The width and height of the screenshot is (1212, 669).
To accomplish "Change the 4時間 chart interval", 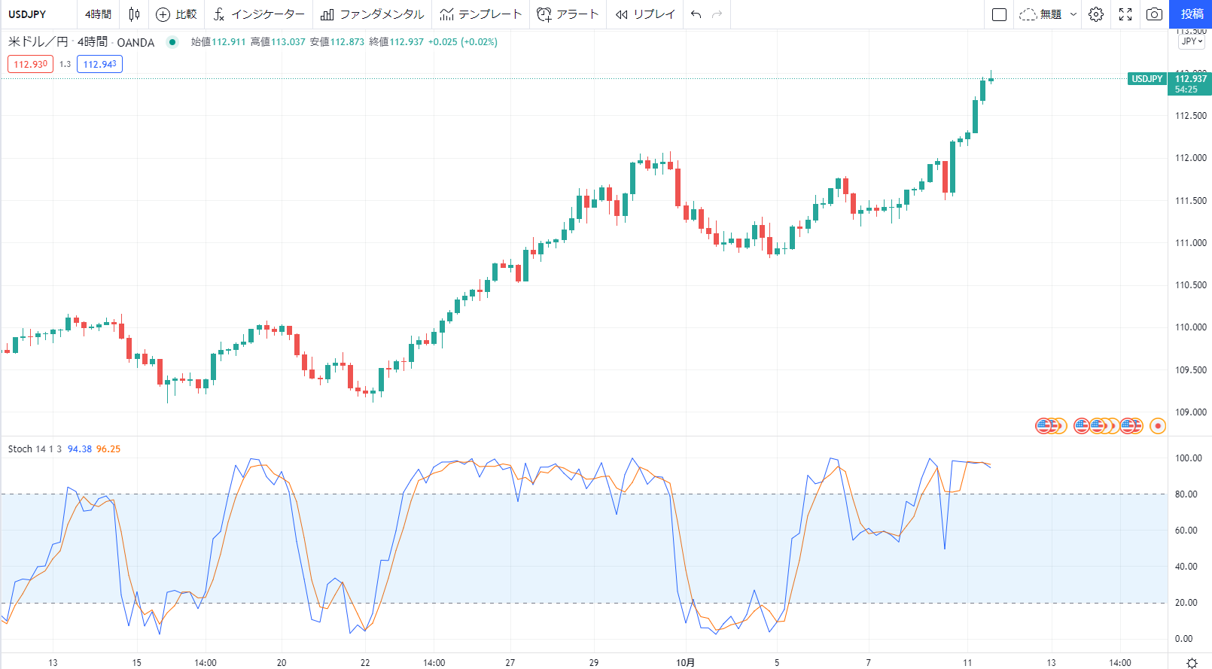I will click(x=98, y=14).
